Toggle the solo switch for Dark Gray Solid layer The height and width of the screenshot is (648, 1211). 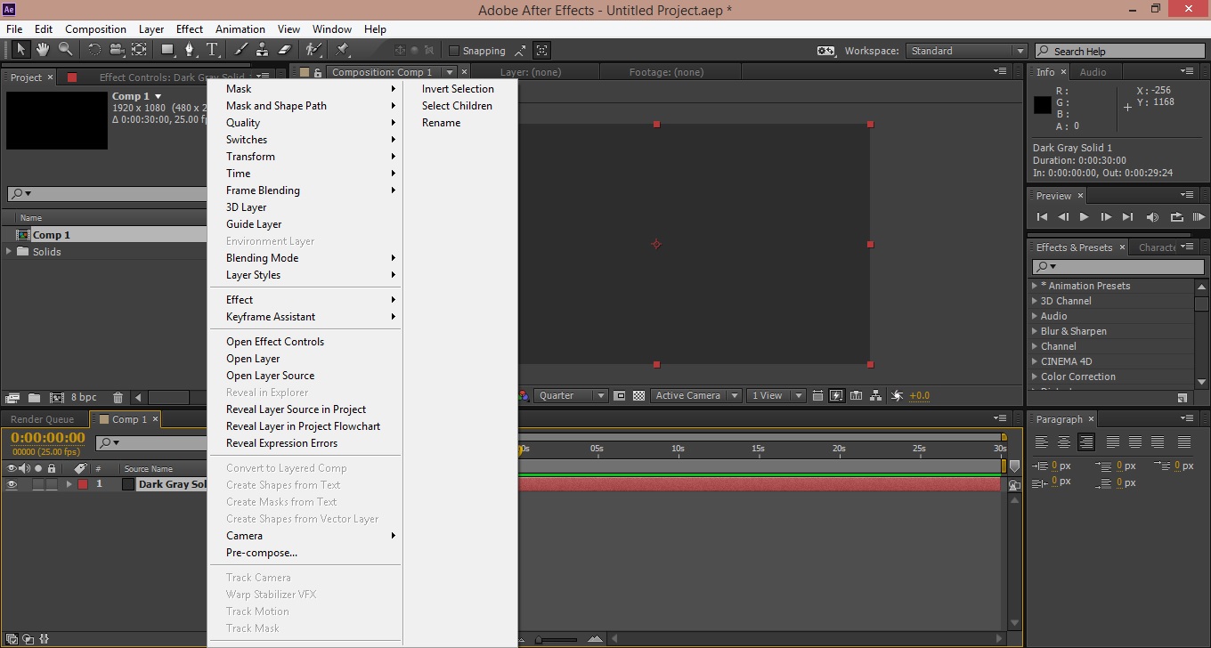coord(38,484)
